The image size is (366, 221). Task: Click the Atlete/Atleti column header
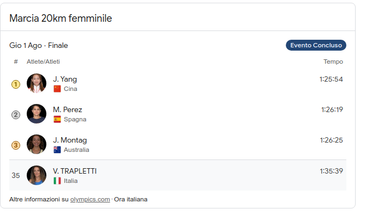(x=43, y=62)
